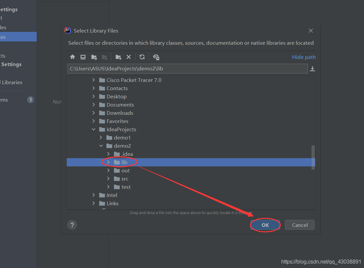Collapse the IdeaProjects folder

coord(94,129)
